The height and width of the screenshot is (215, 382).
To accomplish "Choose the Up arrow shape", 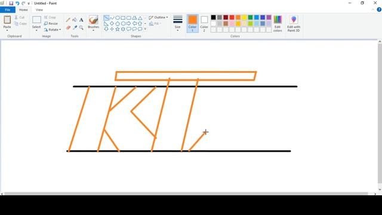I will pyautogui.click(x=140, y=24).
